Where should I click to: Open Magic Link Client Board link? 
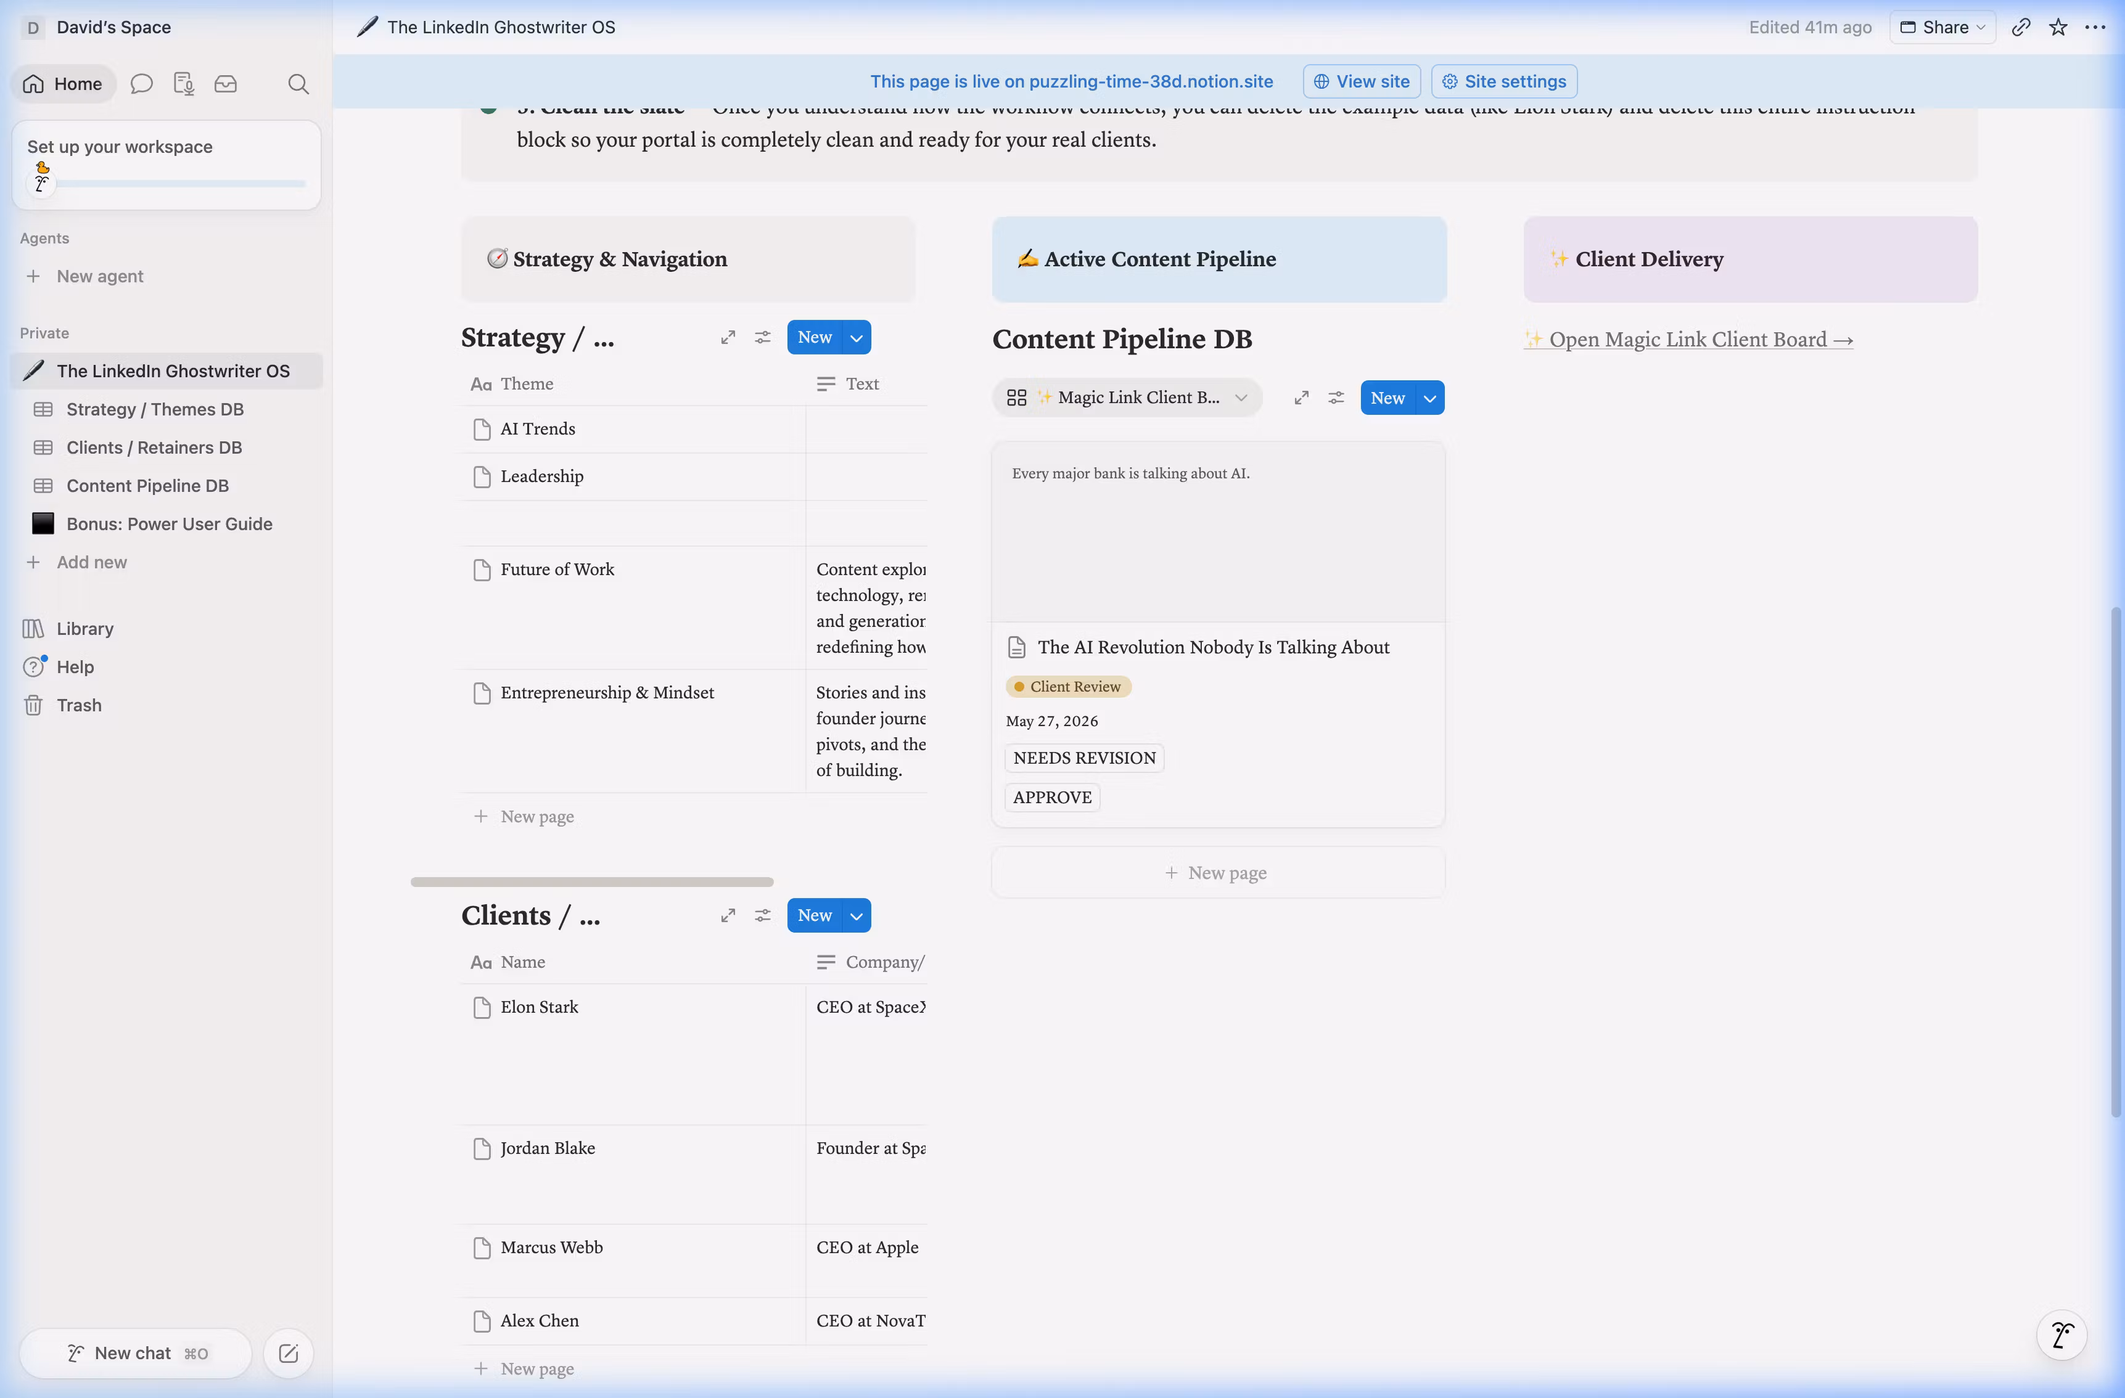(1688, 340)
